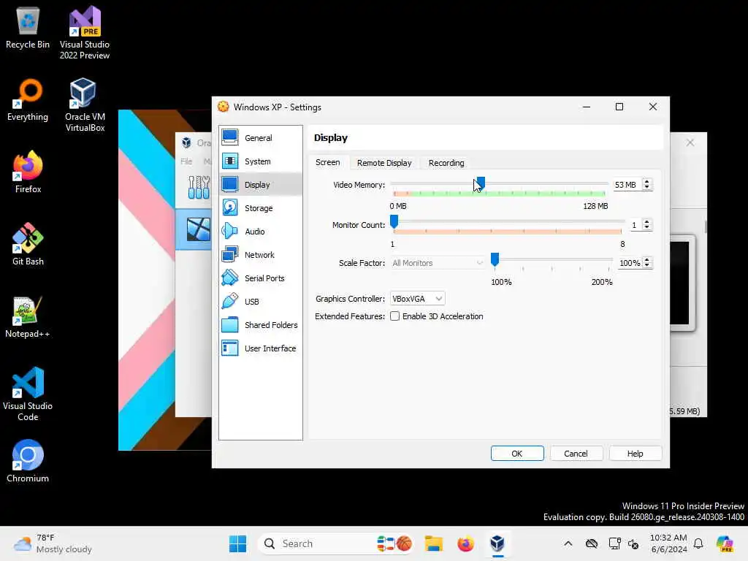
Task: Click the Video Memory 53 MB field
Action: [627, 185]
